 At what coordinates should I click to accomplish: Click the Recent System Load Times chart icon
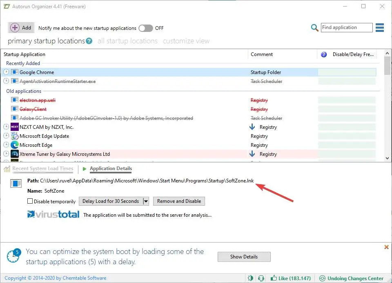(7, 169)
